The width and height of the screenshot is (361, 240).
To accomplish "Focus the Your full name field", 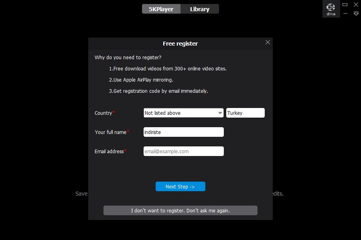I will coord(183,132).
